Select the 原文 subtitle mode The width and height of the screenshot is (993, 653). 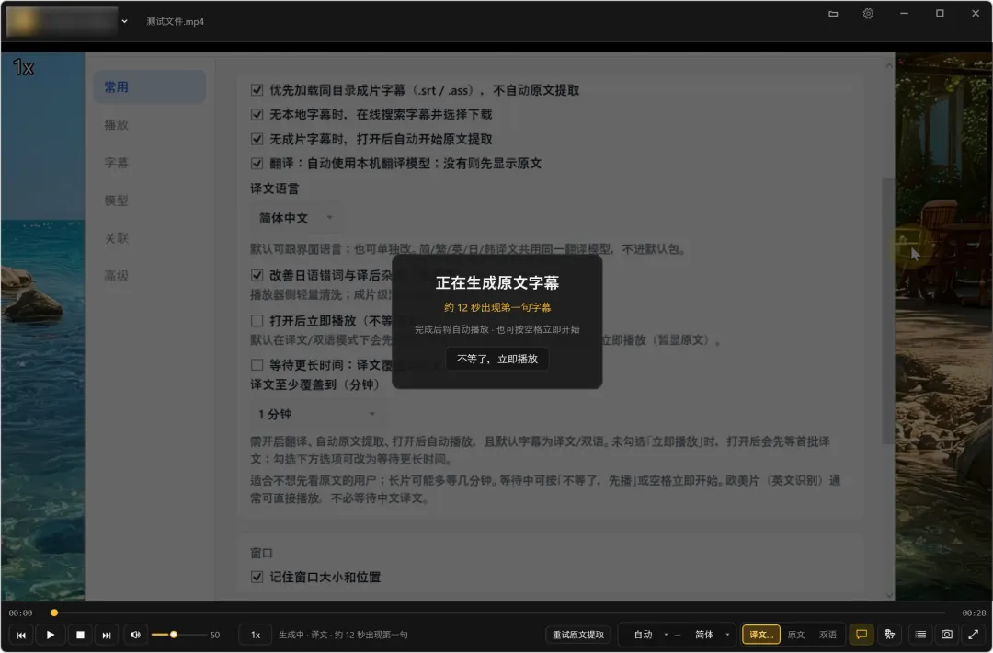pyautogui.click(x=796, y=635)
